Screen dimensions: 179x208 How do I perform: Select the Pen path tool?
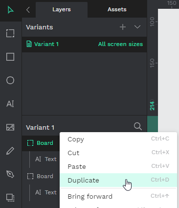(10, 174)
